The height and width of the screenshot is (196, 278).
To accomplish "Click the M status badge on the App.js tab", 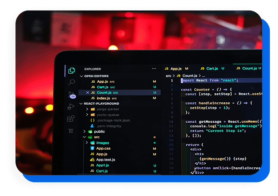I will (x=187, y=68).
